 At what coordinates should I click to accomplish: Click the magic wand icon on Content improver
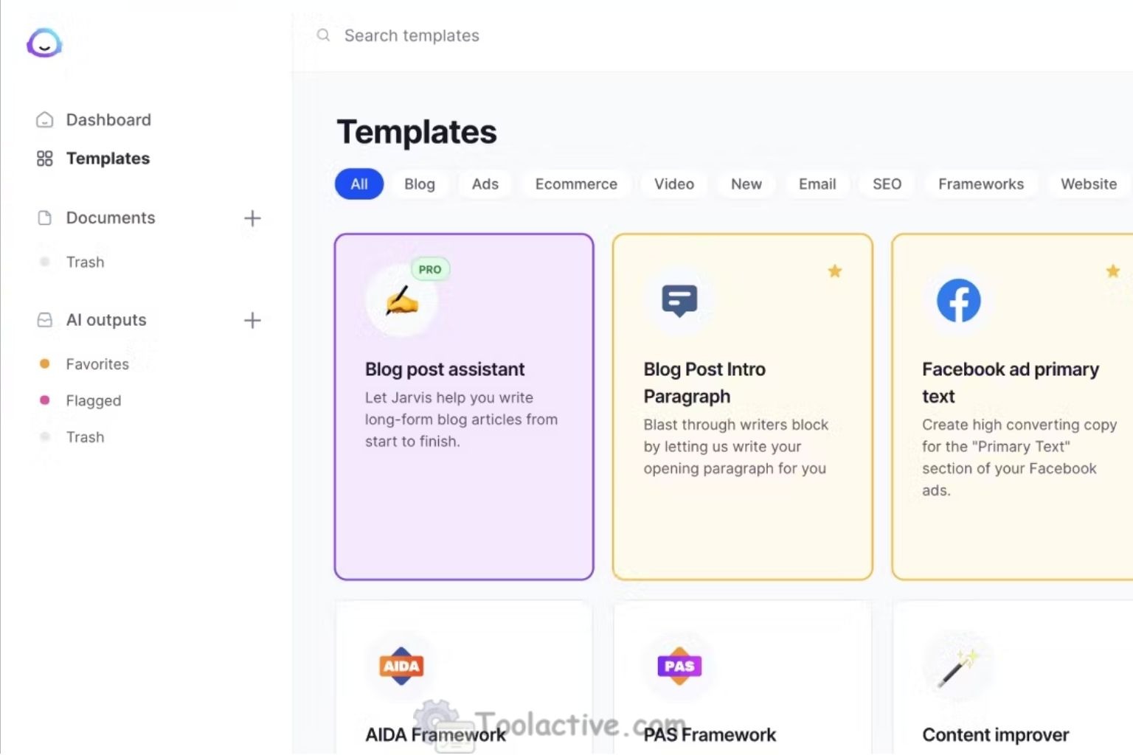(957, 666)
